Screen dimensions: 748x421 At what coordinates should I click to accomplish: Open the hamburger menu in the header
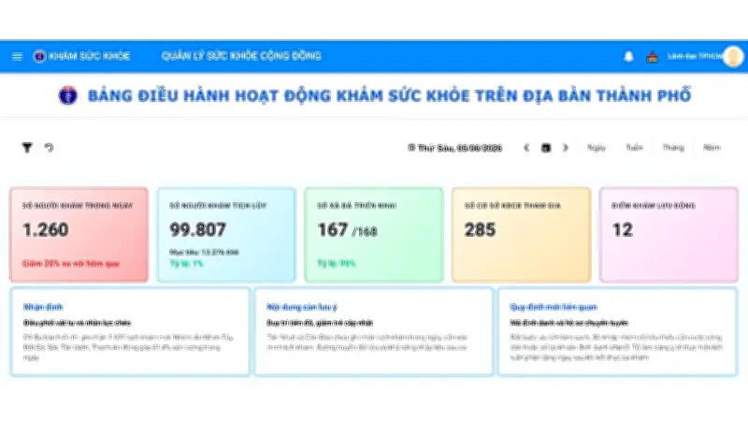pyautogui.click(x=17, y=56)
